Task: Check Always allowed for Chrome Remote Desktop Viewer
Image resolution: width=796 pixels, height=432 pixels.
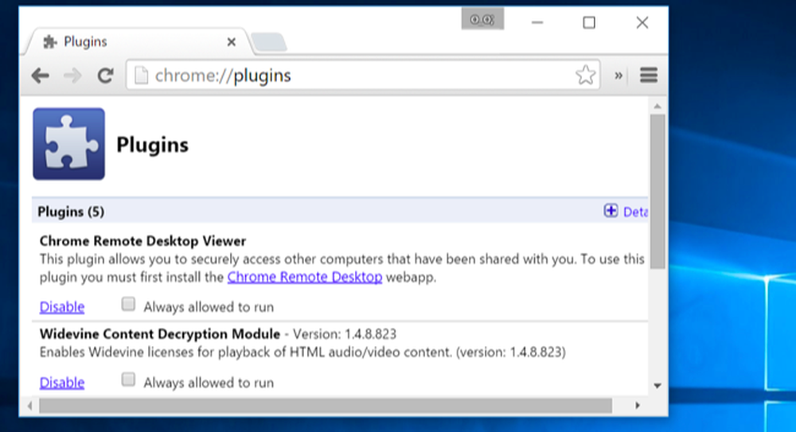Action: click(128, 304)
